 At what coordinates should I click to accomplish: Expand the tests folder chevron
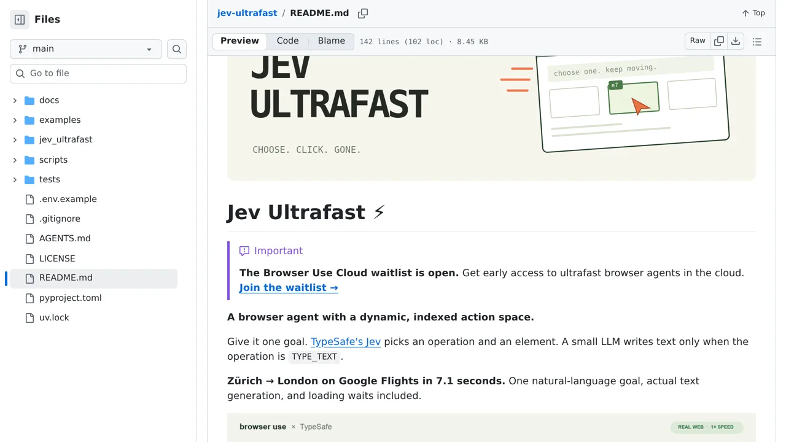tap(15, 179)
